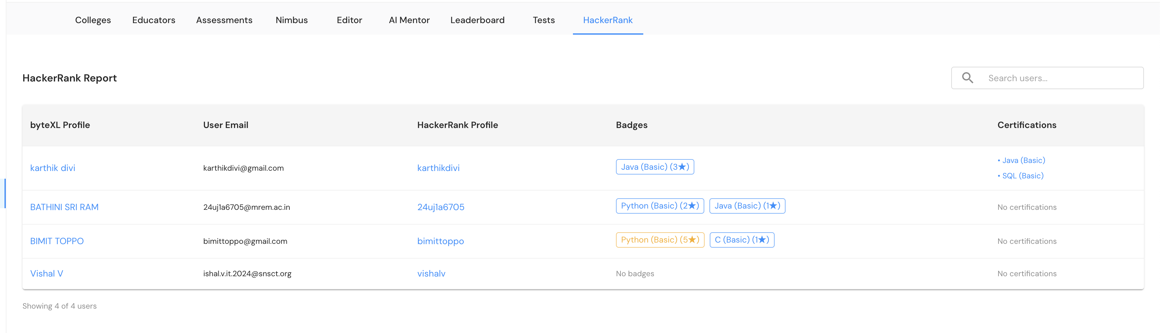
Task: Switch to the Educators tab
Action: coord(154,20)
